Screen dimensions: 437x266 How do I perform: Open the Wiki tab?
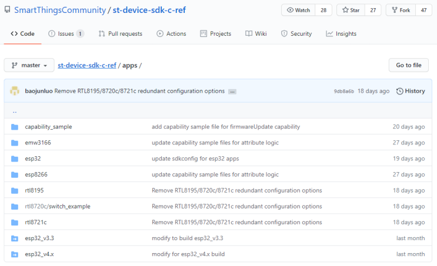pos(256,33)
